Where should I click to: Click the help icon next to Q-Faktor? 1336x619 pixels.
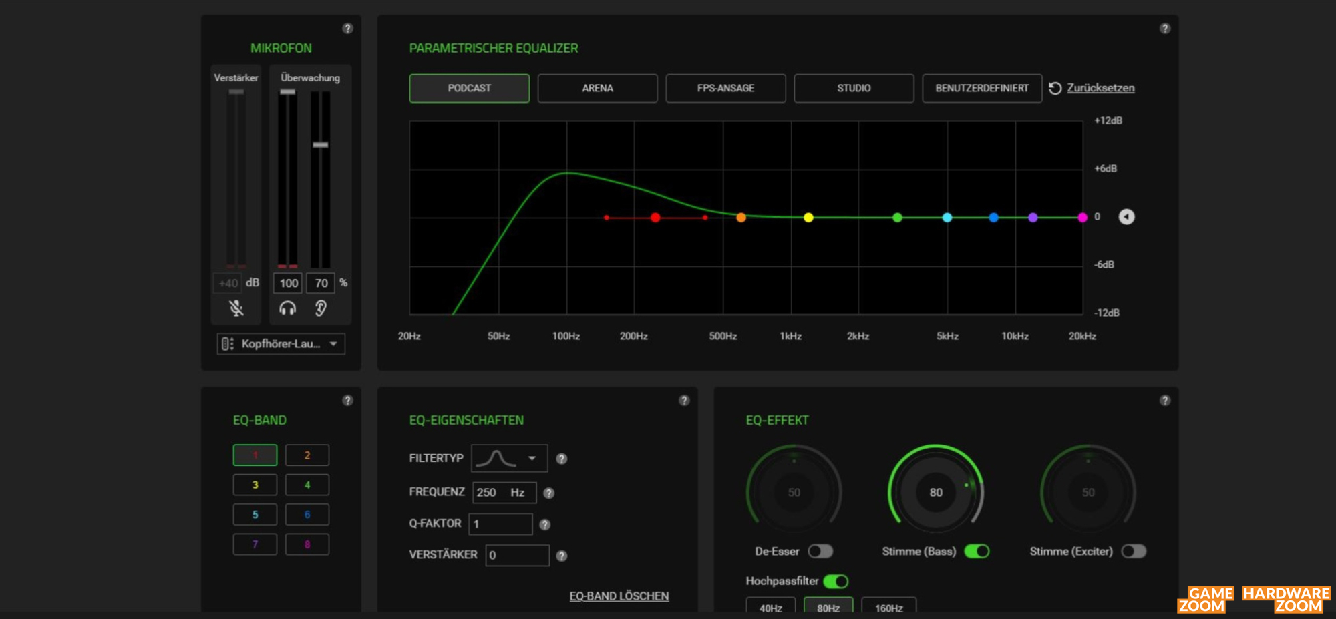coord(545,524)
